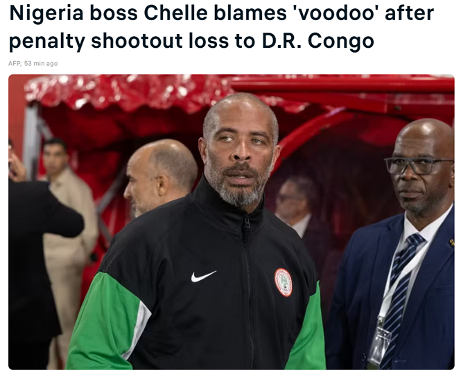The image size is (461, 375).
Task: Click the glasses of man in suit
Action: 417,166
